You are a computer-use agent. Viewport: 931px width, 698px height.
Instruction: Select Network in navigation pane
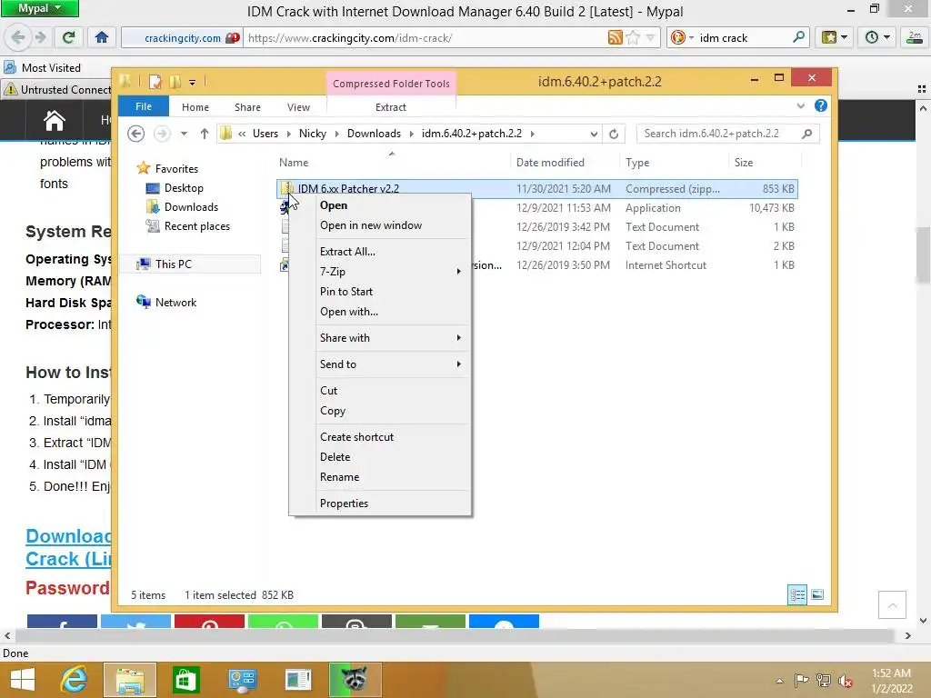[x=175, y=302]
